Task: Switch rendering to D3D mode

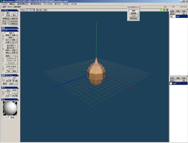Action: pyautogui.click(x=9, y=93)
